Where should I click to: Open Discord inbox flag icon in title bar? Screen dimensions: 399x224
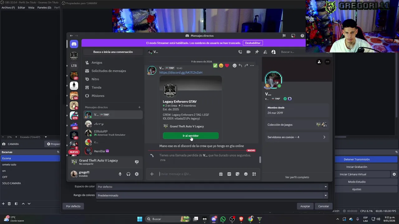click(284, 35)
